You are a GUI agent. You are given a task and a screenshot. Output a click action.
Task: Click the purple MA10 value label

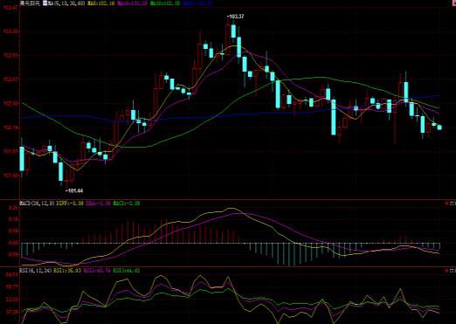click(133, 3)
